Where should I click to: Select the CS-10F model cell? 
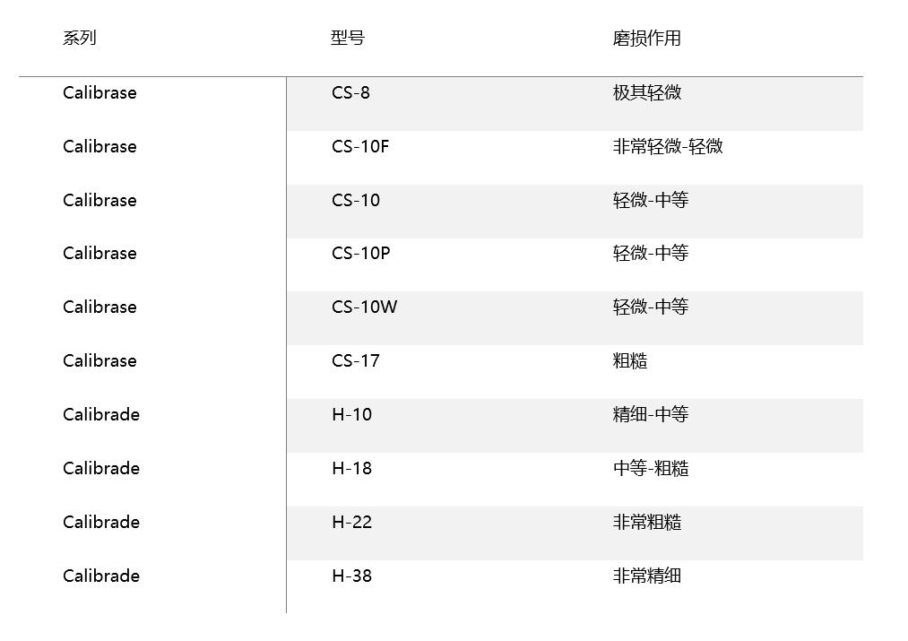pyautogui.click(x=360, y=146)
